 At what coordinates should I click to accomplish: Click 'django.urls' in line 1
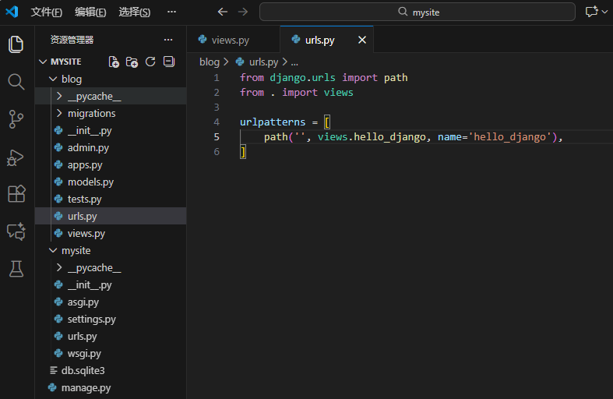[302, 78]
